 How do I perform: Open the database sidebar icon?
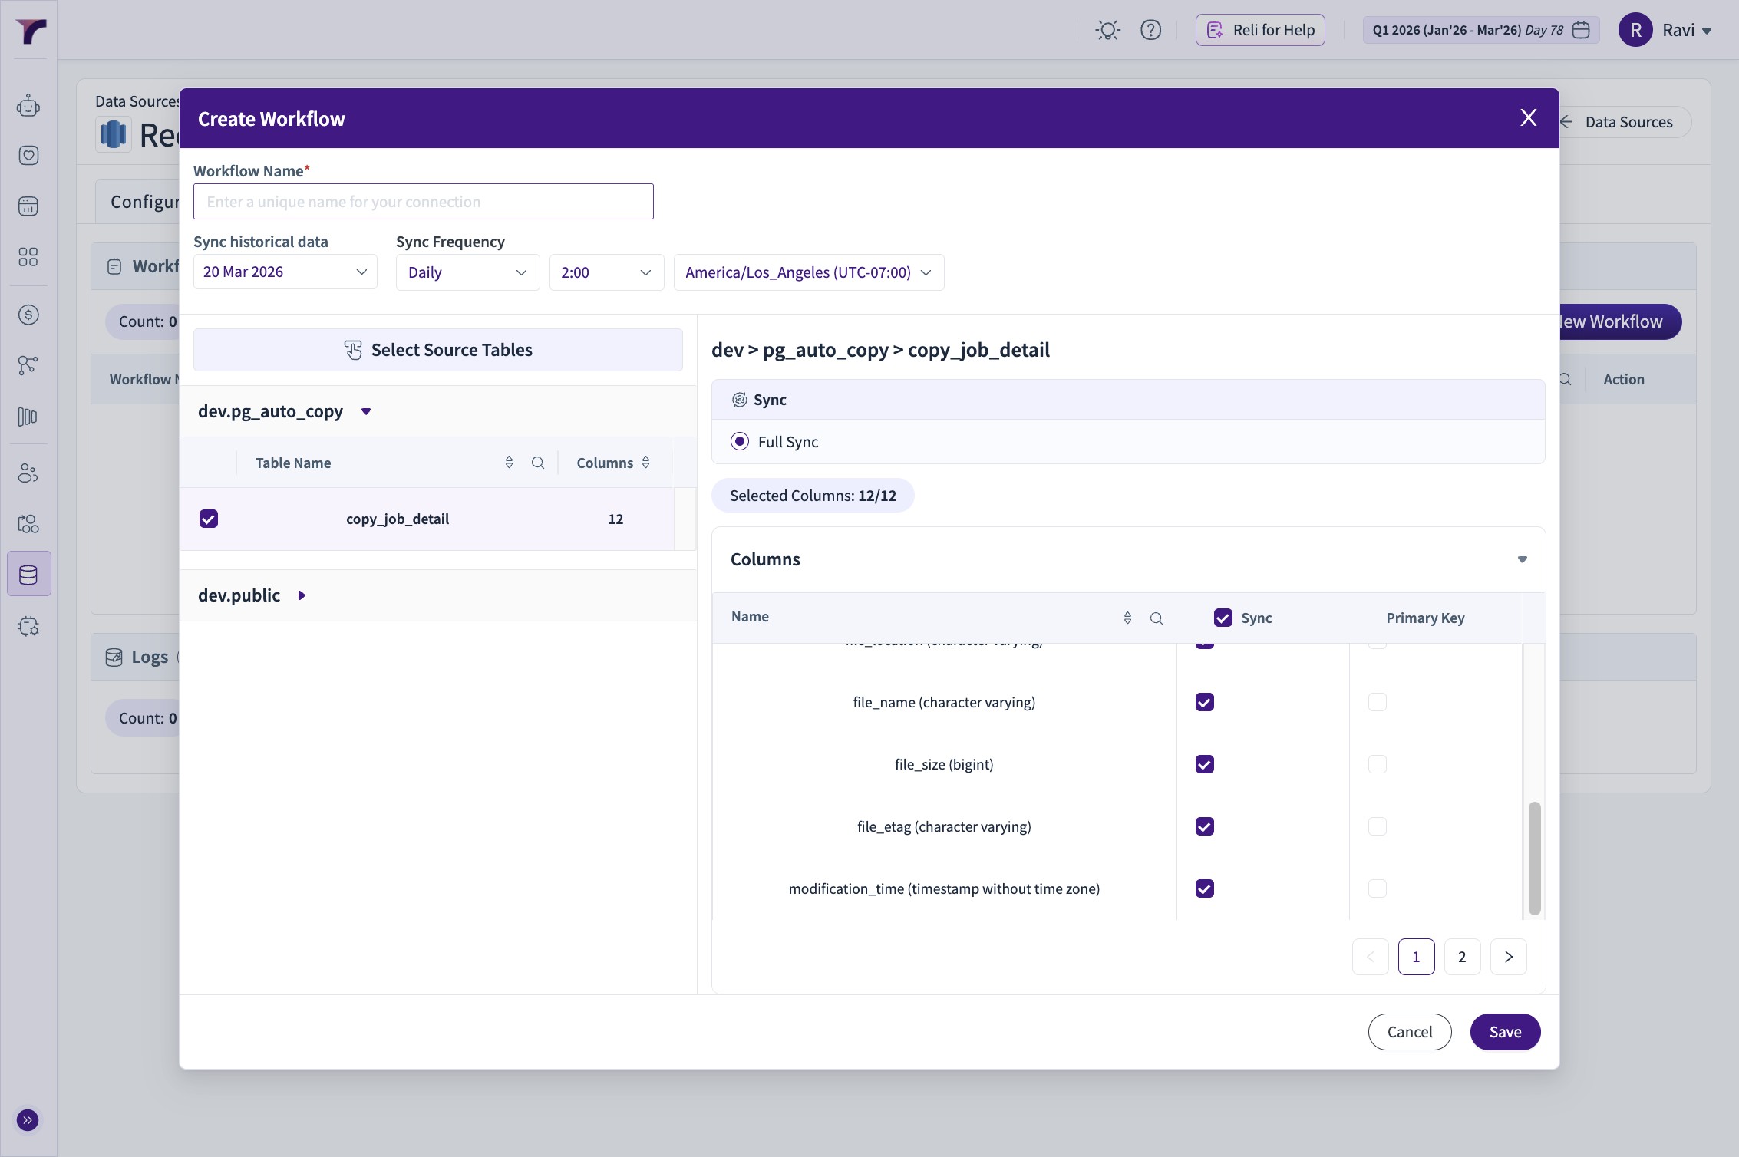(28, 574)
